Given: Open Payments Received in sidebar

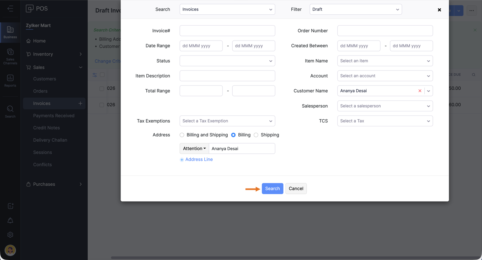Looking at the screenshot, I should [54, 115].
